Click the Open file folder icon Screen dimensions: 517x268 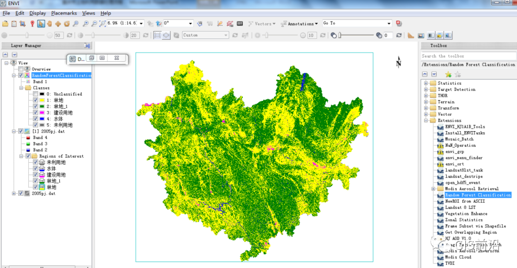coord(5,24)
